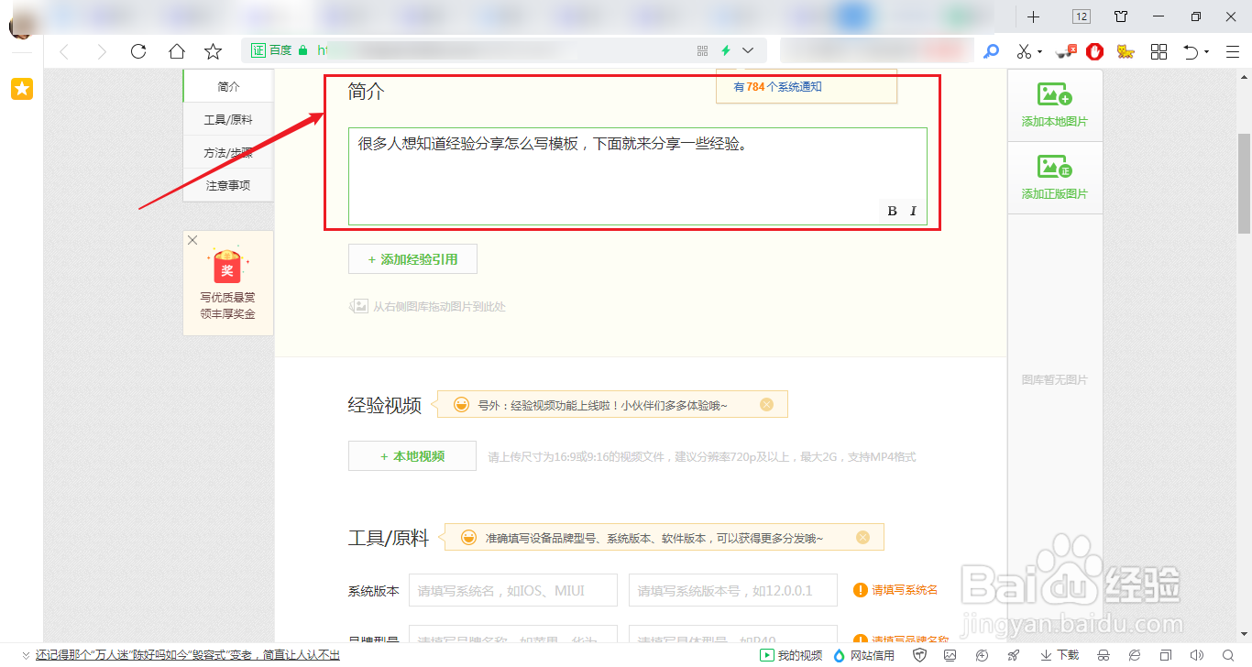Toggle the sunglasses ad-filter icon in toolbar
Screen dimensions: 1252x667
click(x=1064, y=51)
